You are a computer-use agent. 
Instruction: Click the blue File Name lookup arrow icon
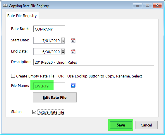tap(73, 85)
